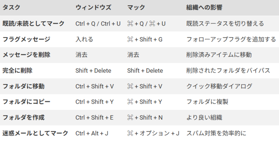Viewport: 279px width, 142px height.
Task: Click the Ctrl + Q / Ctrl + U shortcut
Action: click(x=98, y=24)
